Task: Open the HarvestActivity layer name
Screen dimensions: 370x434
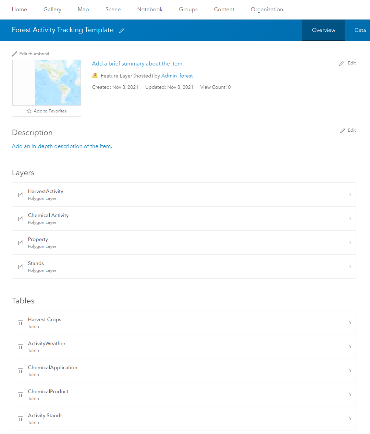Action: click(x=46, y=191)
